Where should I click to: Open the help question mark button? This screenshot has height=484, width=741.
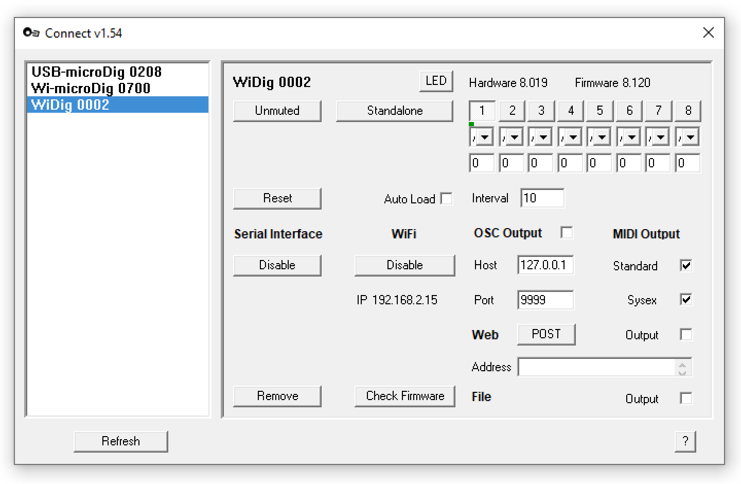pos(685,441)
